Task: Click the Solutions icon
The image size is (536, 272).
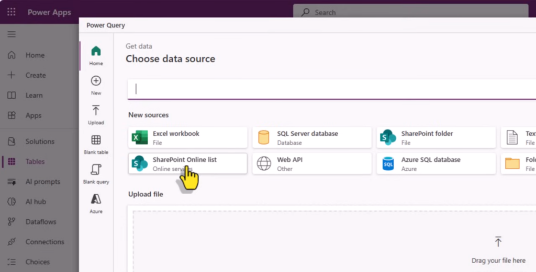Action: (12, 141)
